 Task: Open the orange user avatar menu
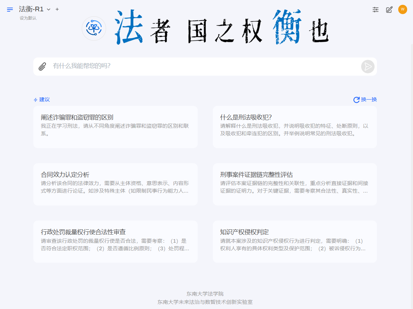402,10
